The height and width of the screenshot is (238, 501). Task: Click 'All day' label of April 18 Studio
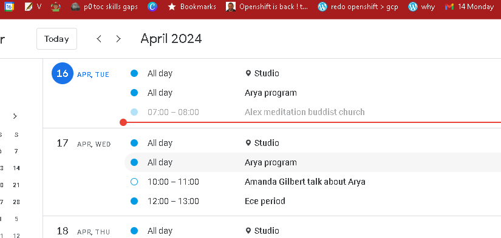(160, 231)
